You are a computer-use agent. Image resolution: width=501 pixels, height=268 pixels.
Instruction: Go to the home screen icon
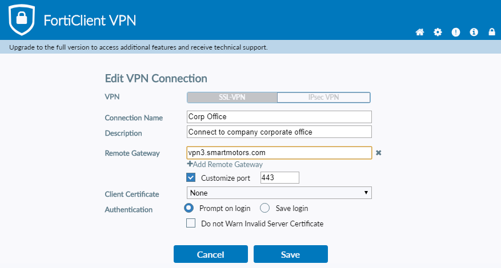(x=419, y=33)
